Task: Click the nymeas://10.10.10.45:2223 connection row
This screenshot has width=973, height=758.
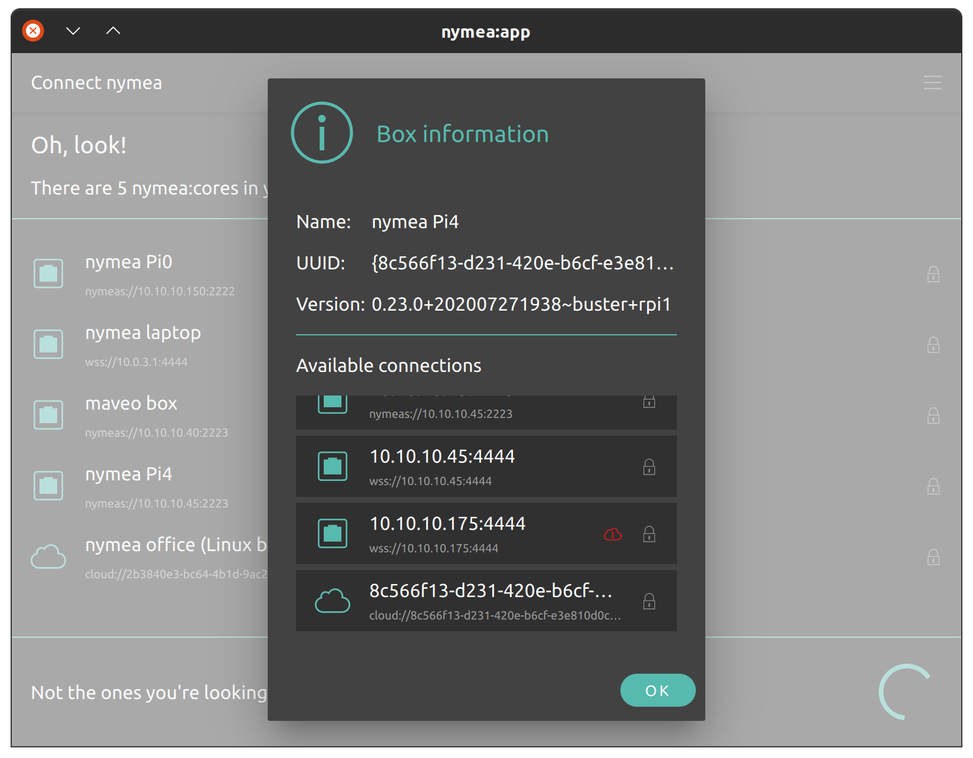Action: tap(486, 412)
